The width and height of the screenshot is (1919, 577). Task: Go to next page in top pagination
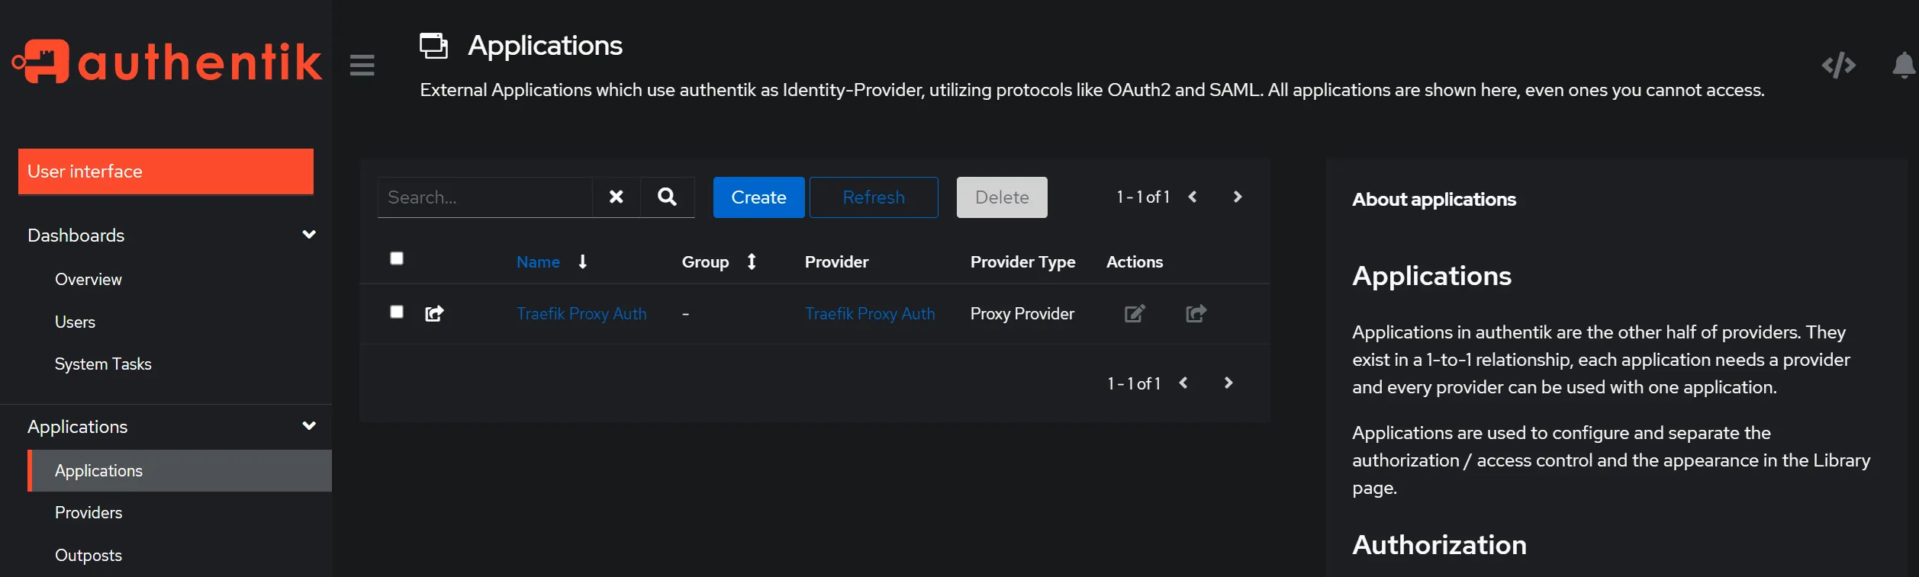tap(1238, 197)
